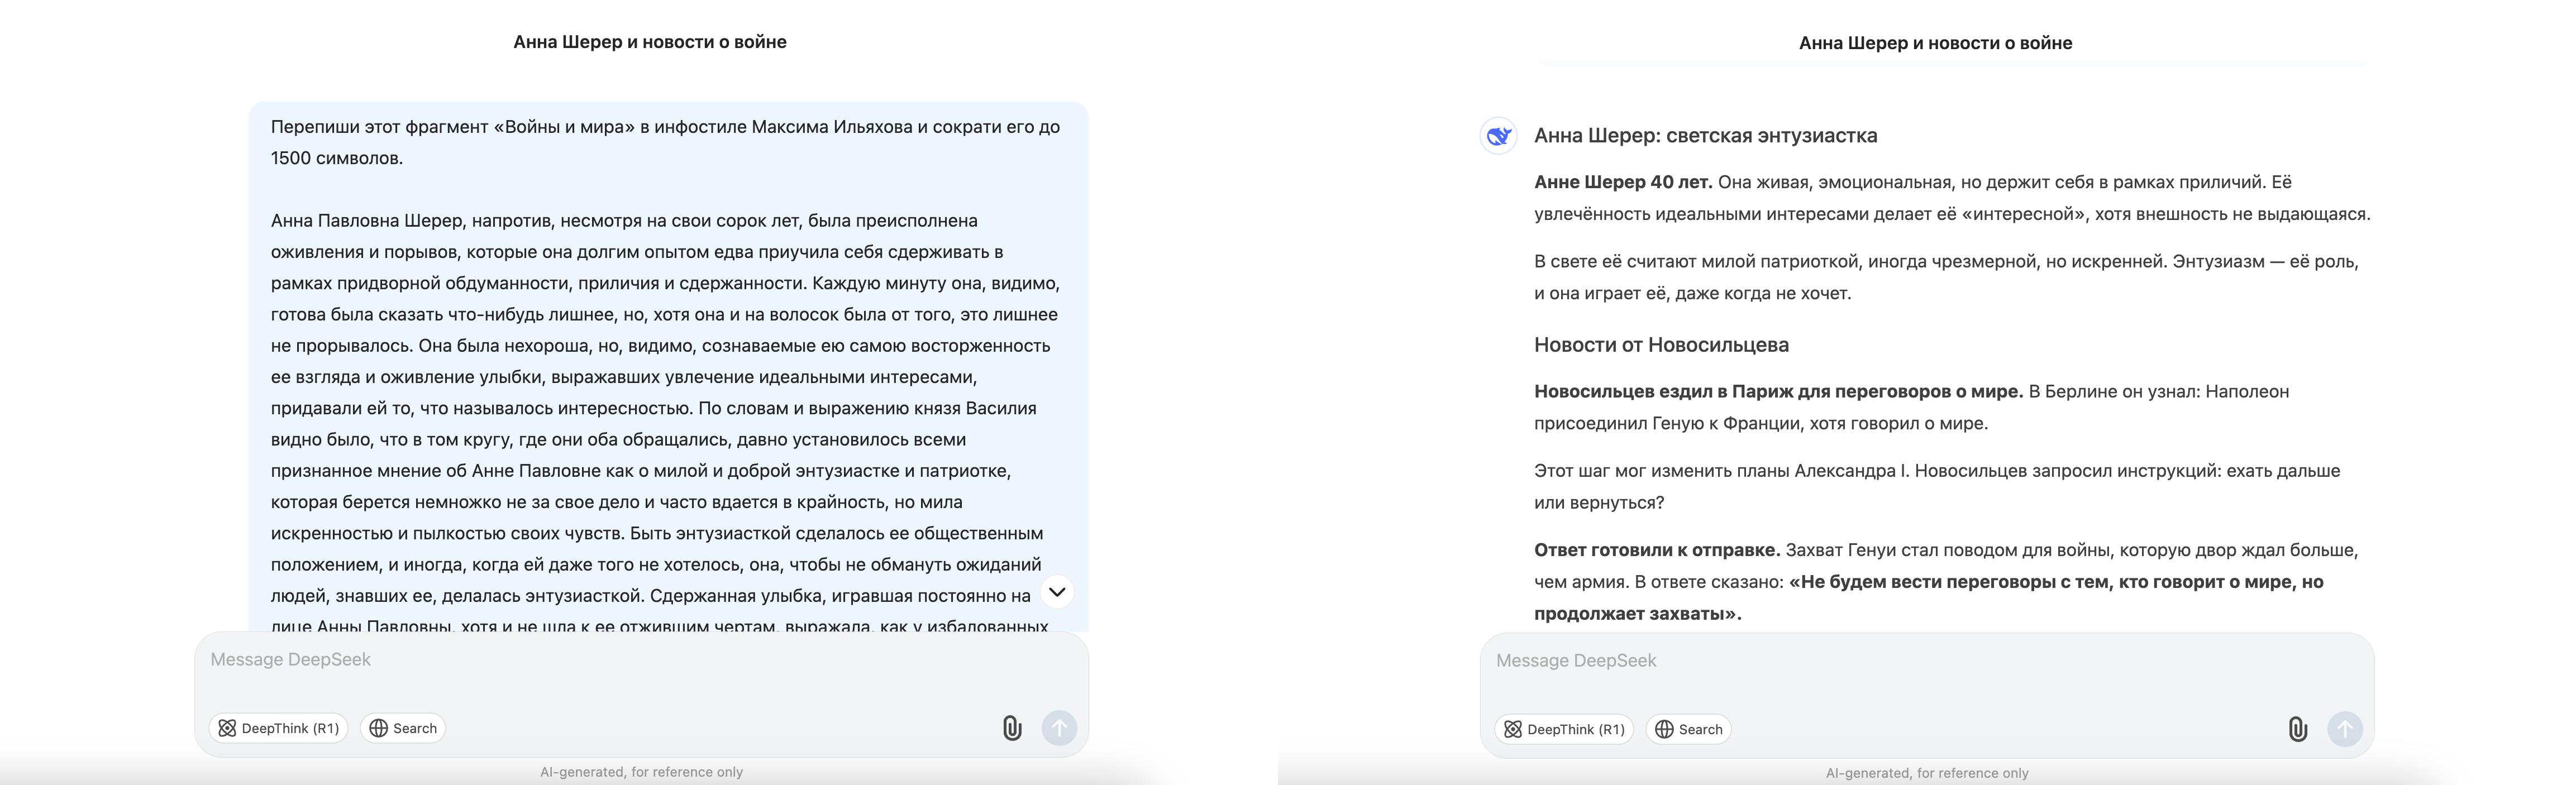2576x785 pixels.
Task: Click paragraph starting 'В свете её считают'
Action: tap(1946, 277)
